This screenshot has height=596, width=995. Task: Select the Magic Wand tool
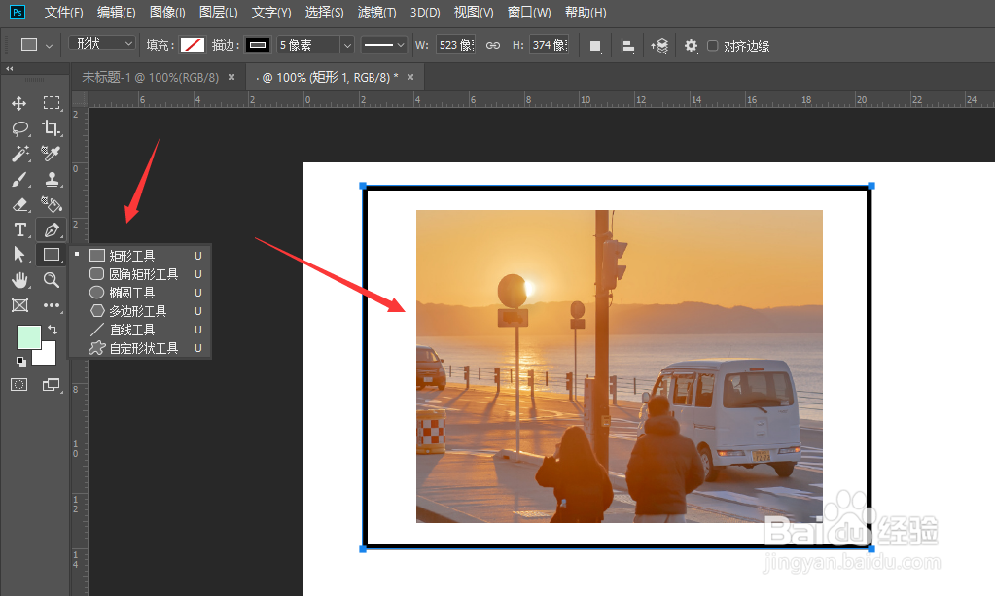[19, 154]
